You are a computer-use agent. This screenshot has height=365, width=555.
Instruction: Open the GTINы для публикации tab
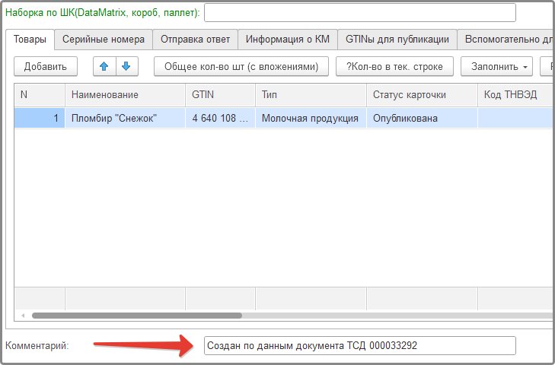tap(397, 40)
